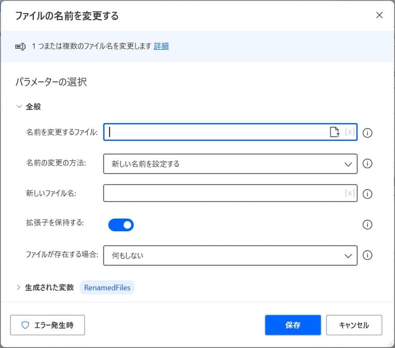
Task: Click the info icon beside 名前の変更の方法
Action: tap(367, 164)
